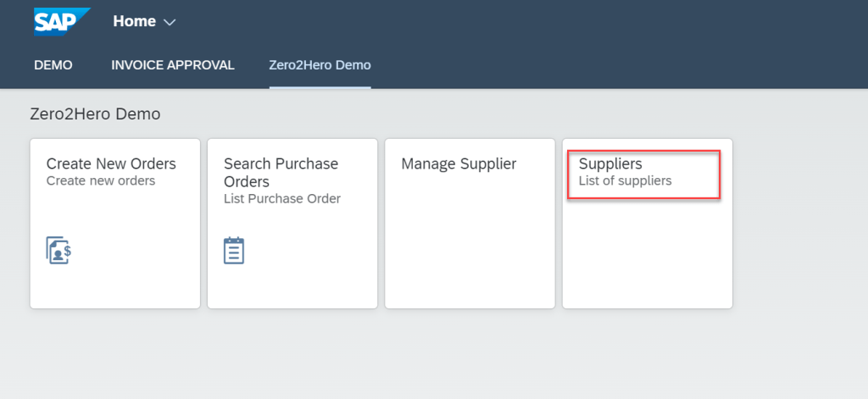Expand the Home menu chevron
This screenshot has height=399, width=868.
pos(170,22)
